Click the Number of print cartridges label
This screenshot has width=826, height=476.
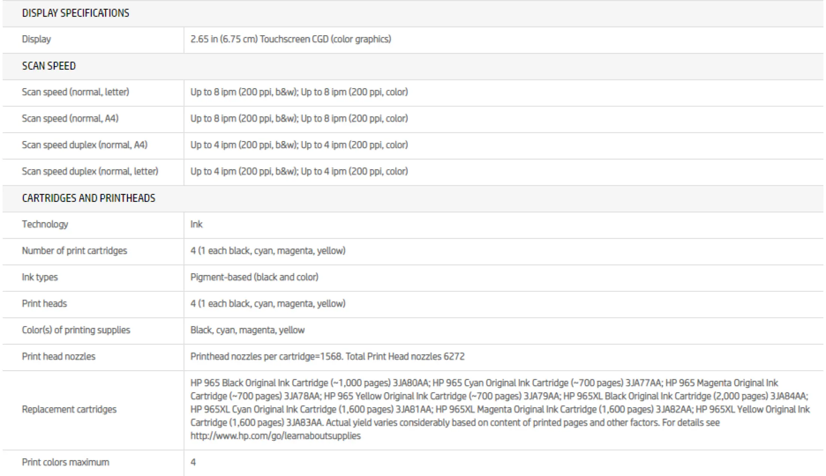74,251
